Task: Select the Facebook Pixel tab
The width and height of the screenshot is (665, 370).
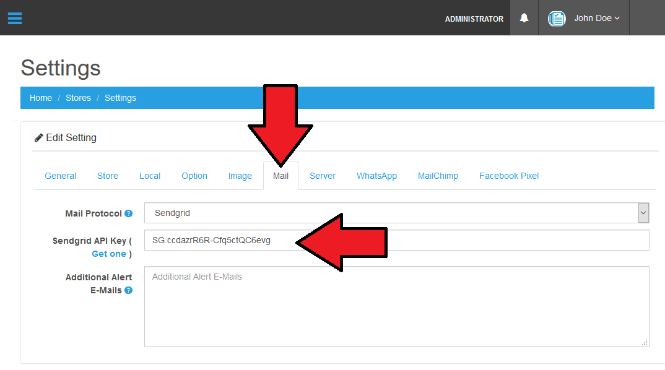Action: point(509,176)
